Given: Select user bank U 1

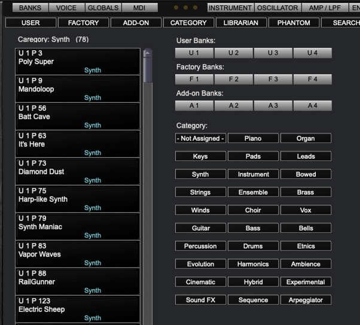Looking at the screenshot, I should point(194,53).
